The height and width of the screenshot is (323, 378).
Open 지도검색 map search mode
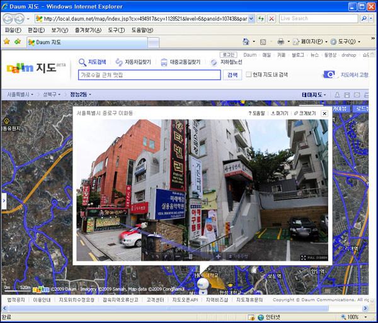(93, 62)
